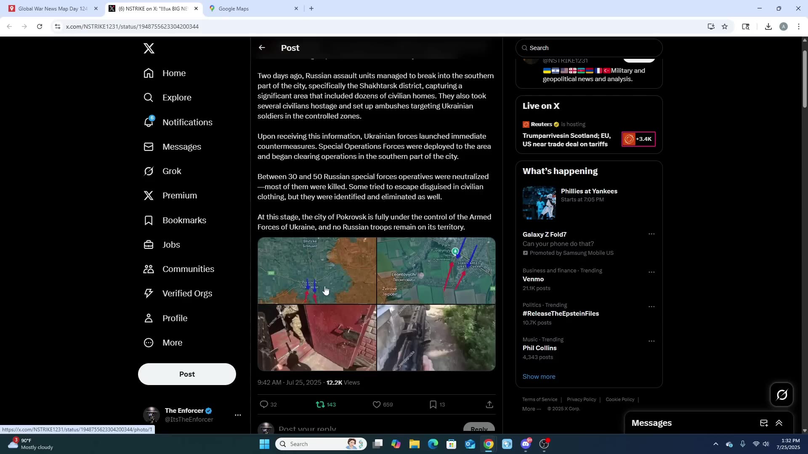Switch to Google Maps tab
Screen dimensions: 808x454
point(254,8)
